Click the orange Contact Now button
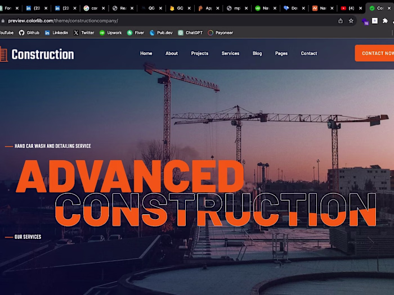The width and height of the screenshot is (394, 295). (x=374, y=53)
